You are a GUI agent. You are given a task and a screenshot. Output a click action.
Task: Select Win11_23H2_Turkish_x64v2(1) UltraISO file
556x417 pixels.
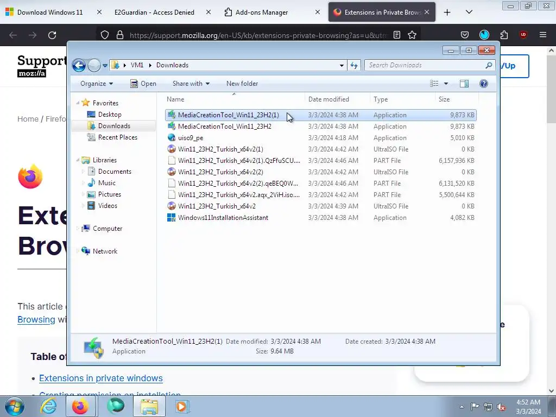click(x=320, y=149)
